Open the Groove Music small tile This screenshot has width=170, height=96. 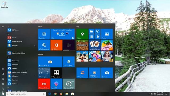(x=98, y=31)
